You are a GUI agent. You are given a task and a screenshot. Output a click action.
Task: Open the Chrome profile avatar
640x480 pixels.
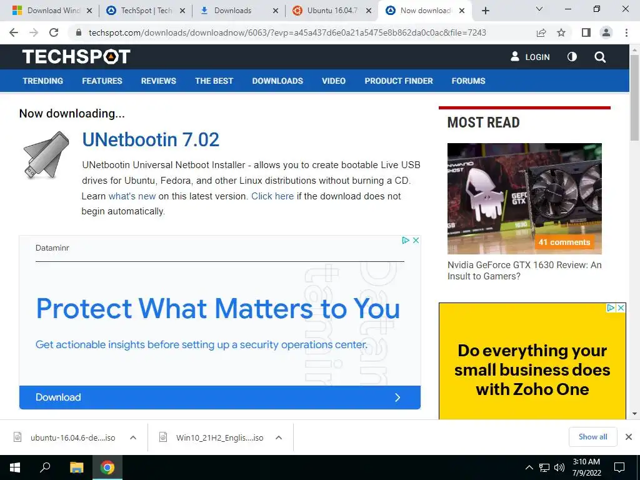pos(606,32)
